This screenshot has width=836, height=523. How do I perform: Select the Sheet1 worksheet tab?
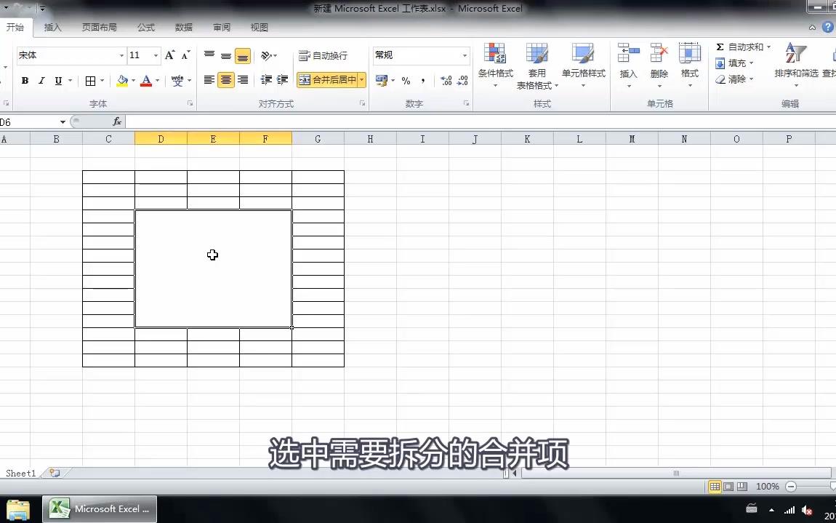point(20,473)
